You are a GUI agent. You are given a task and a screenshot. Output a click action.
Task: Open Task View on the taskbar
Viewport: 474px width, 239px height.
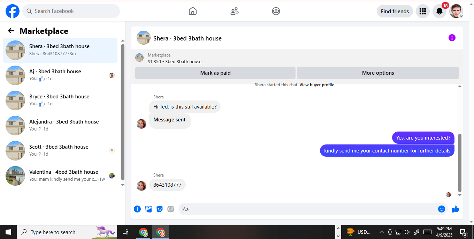click(x=125, y=232)
